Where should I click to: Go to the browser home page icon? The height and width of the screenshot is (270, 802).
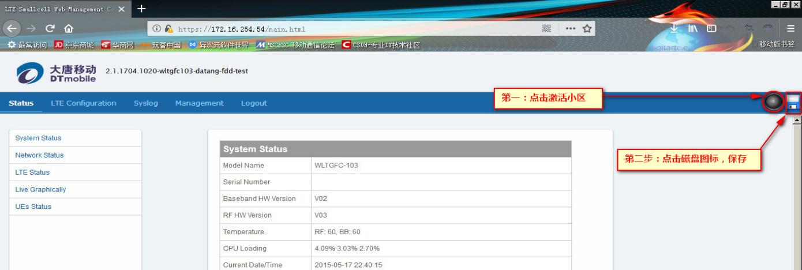coord(69,29)
